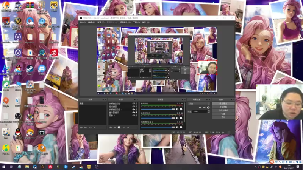This screenshot has height=170, width=303.
Task: Mute the third mixer channel speaker icon
Action: click(x=177, y=127)
